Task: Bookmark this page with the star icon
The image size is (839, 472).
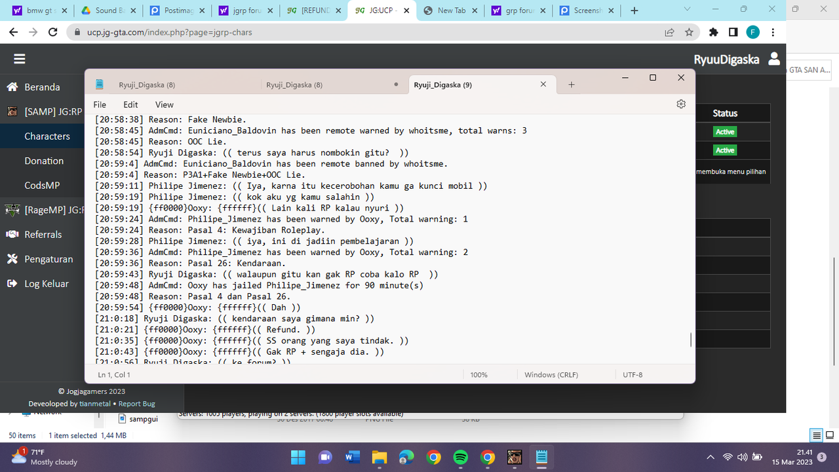Action: (689, 32)
